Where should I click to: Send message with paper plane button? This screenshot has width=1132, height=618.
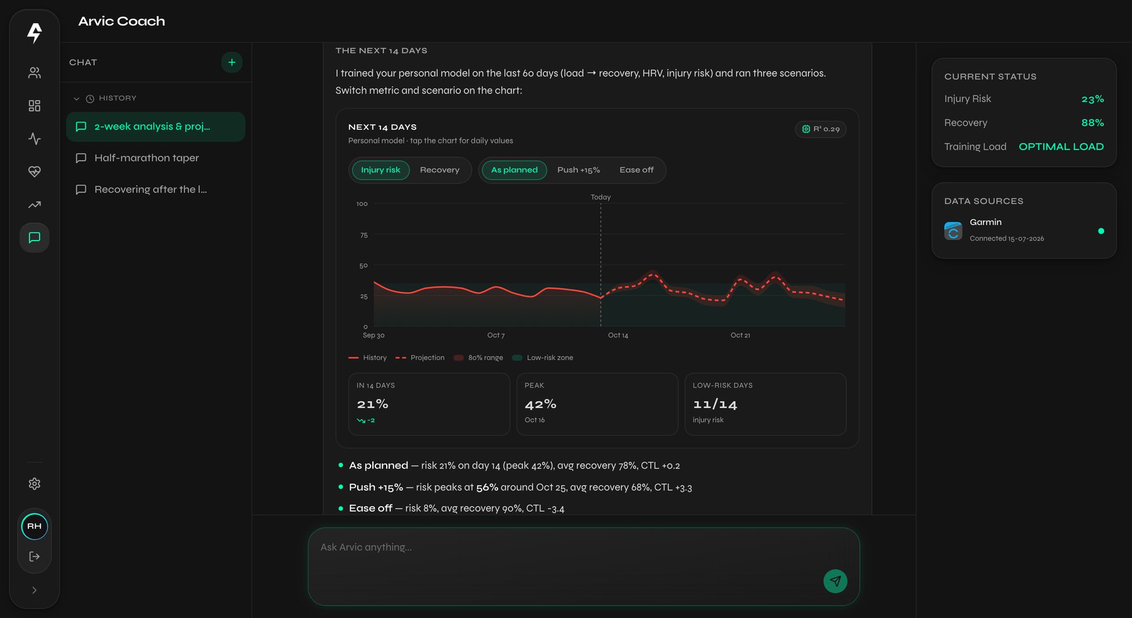coord(835,581)
